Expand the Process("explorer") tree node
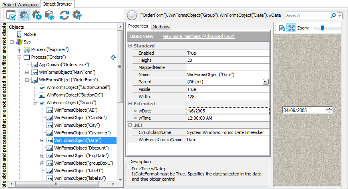348x189 pixels. pos(19,49)
